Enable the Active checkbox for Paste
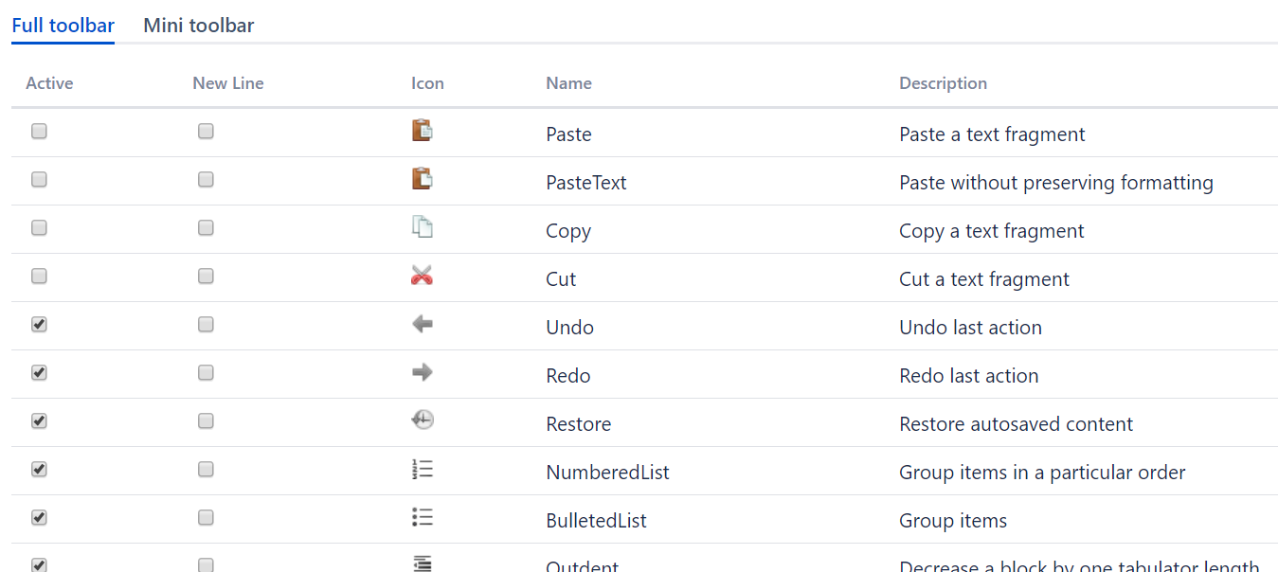Image resolution: width=1278 pixels, height=572 pixels. (x=39, y=132)
